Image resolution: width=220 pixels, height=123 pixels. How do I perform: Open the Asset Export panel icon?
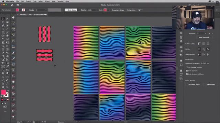pyautogui.click(x=181, y=74)
